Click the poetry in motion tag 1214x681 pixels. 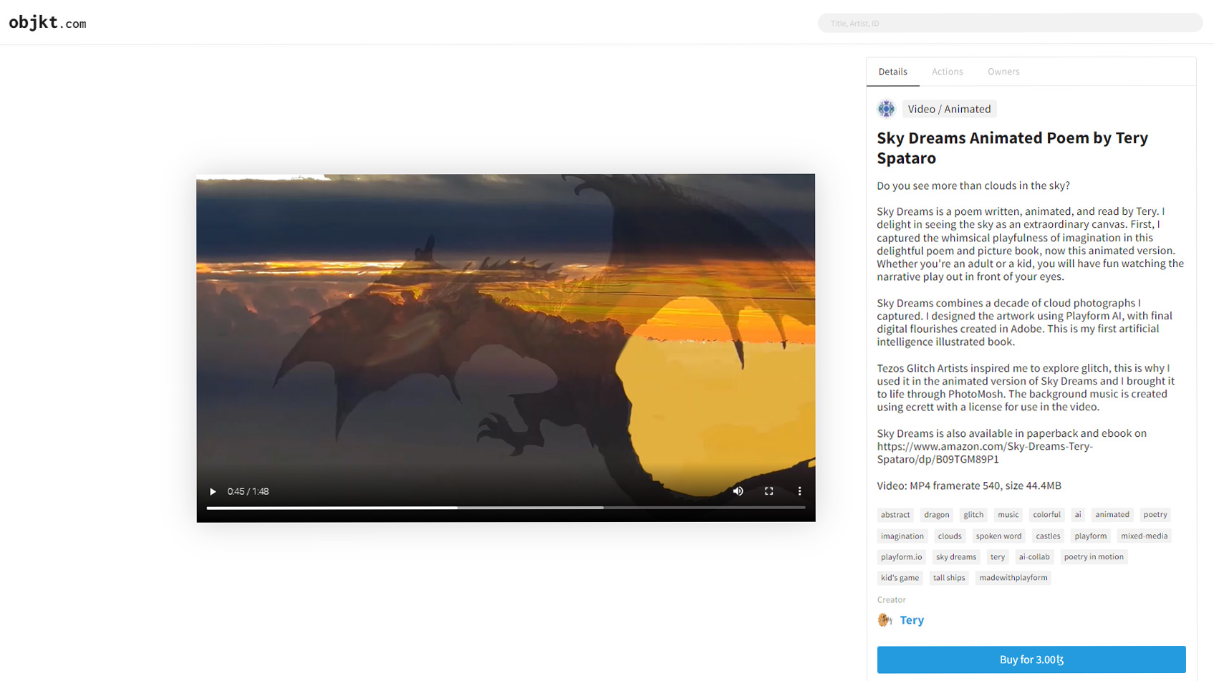tap(1093, 557)
